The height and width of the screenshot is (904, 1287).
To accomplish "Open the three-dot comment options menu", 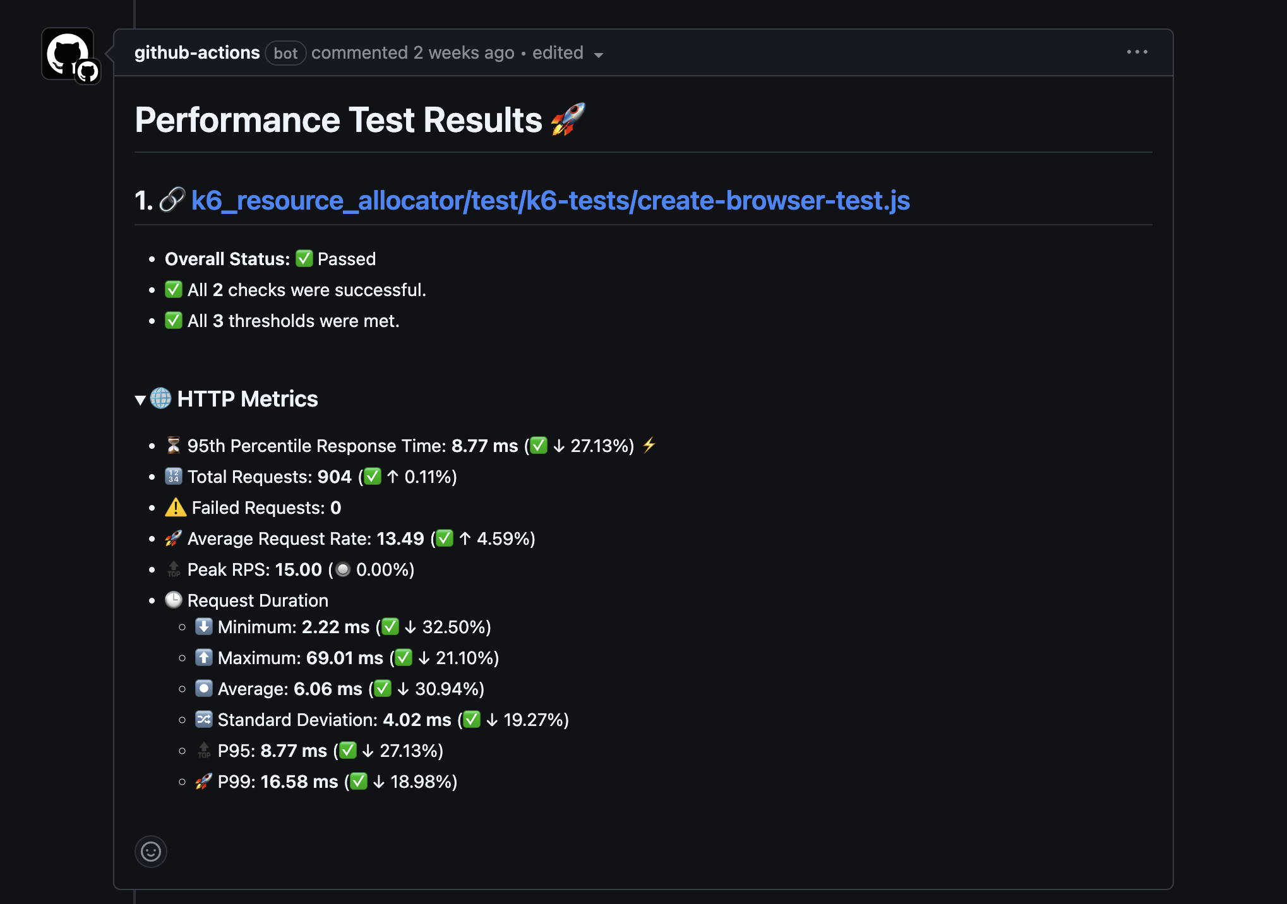I will click(1137, 52).
